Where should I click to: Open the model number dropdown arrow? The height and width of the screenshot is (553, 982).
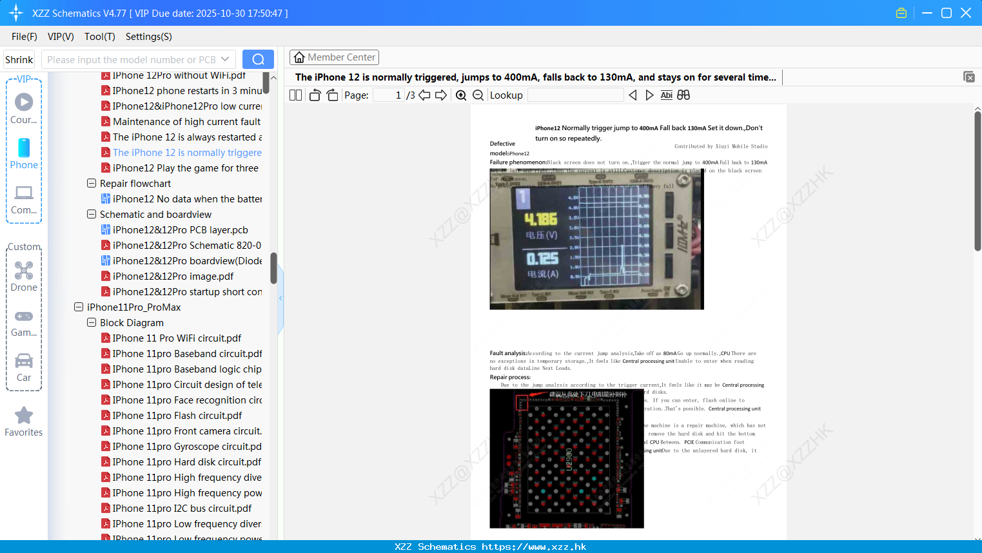click(225, 59)
